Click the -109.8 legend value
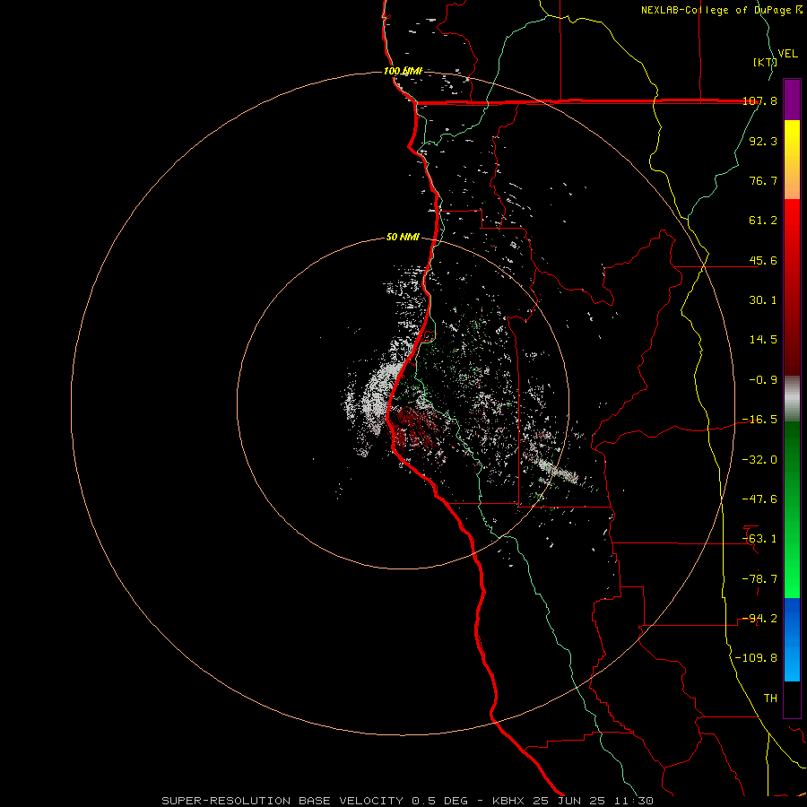Screen dimensions: 807x807 pyautogui.click(x=756, y=658)
